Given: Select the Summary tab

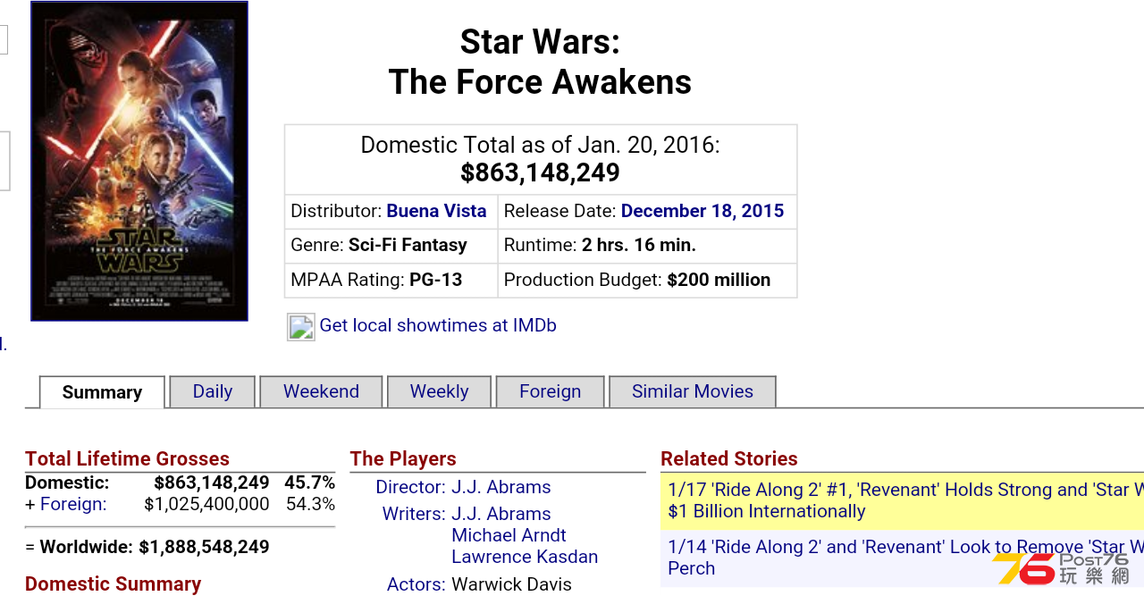Looking at the screenshot, I should click(x=102, y=392).
